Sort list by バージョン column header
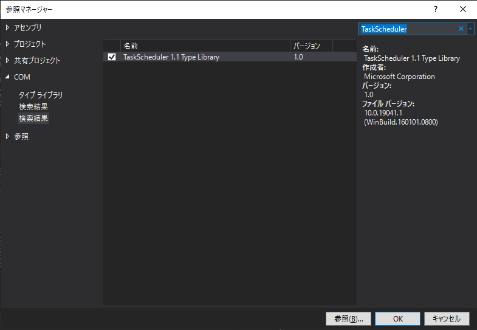Viewport: 477px width, 330px height. click(311, 46)
